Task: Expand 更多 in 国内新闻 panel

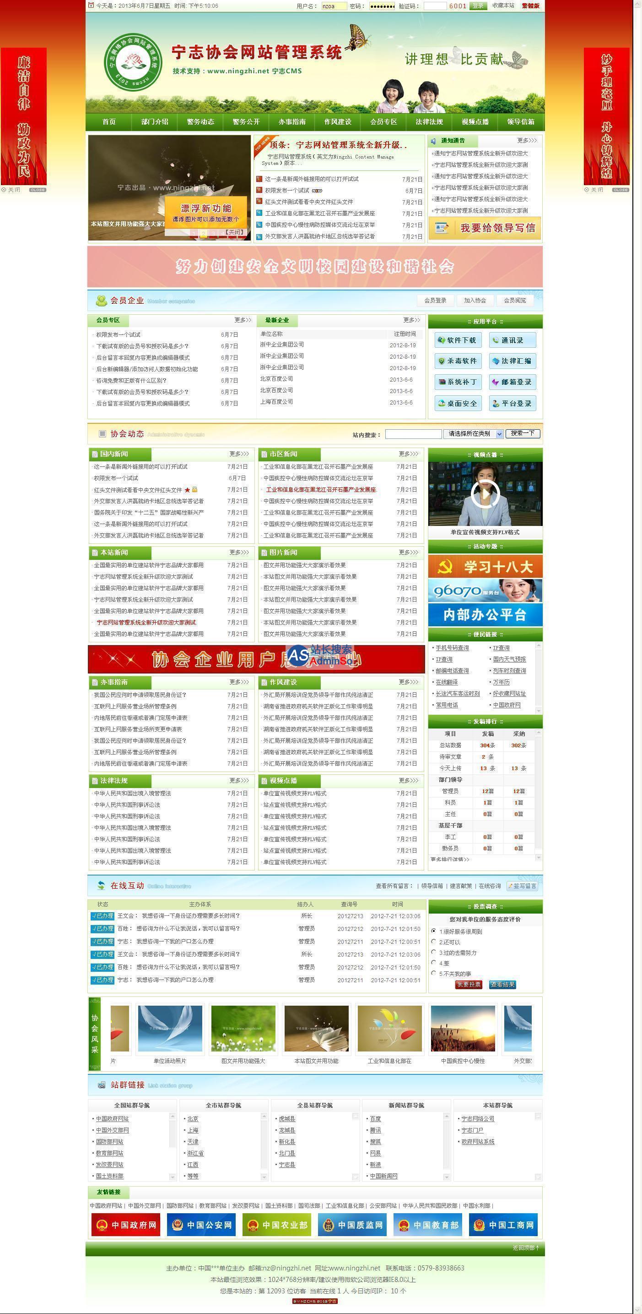Action: coord(239,454)
